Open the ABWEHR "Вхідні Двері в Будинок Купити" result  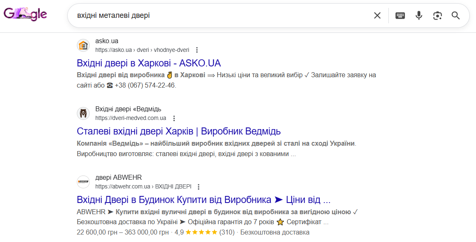203,199
